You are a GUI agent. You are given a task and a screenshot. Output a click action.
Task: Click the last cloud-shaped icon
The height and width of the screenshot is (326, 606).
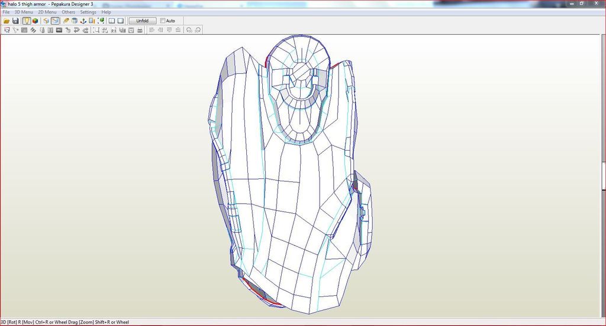pyautogui.click(x=198, y=30)
